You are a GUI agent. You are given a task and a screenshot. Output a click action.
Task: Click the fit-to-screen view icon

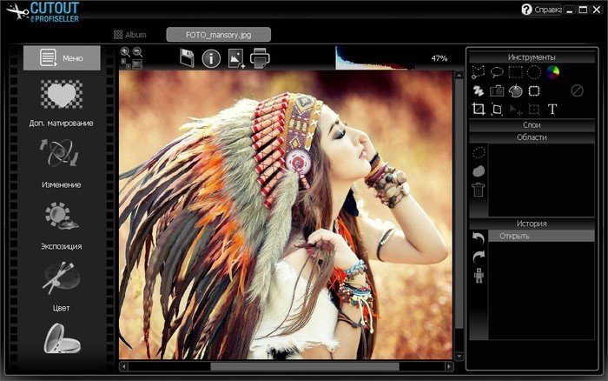coord(137,63)
